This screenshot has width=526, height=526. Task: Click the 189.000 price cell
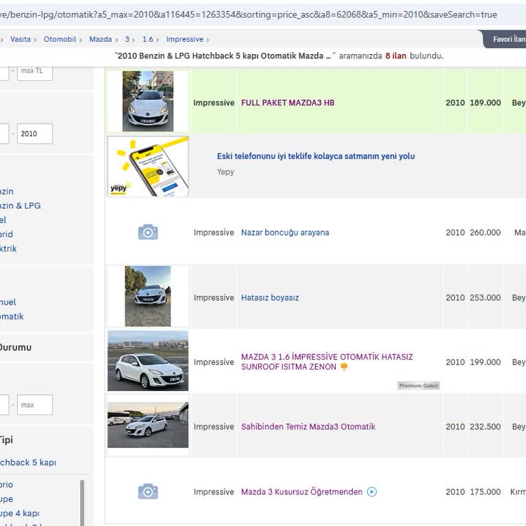[485, 103]
